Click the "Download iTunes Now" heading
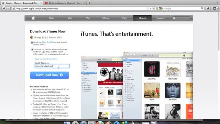This screenshot has height=124, width=220. pyautogui.click(x=48, y=31)
